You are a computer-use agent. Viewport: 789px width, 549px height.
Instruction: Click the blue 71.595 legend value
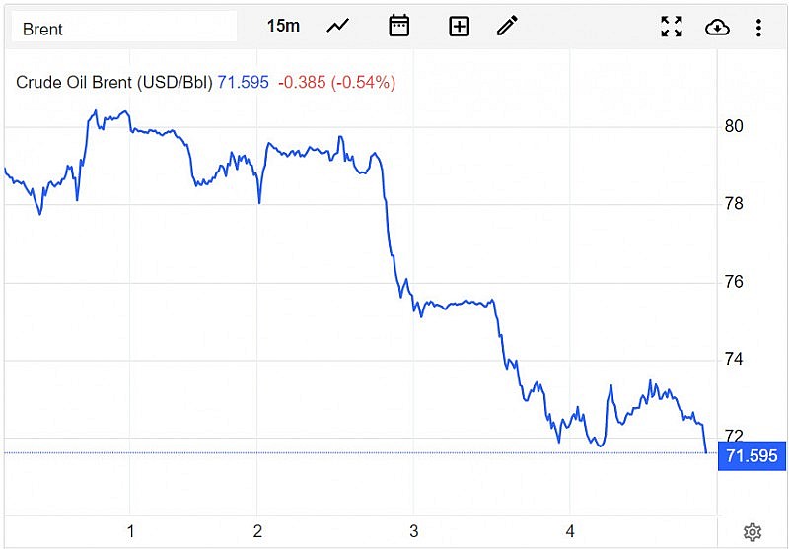245,82
